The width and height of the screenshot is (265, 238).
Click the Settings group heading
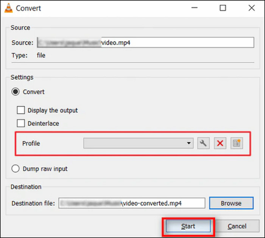(x=22, y=77)
